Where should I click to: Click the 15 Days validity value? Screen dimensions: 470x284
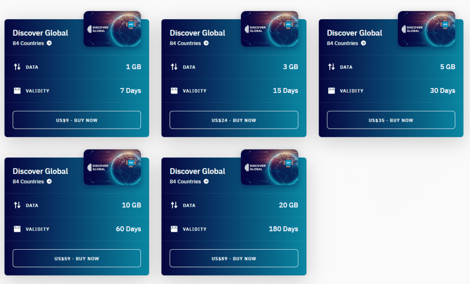285,91
